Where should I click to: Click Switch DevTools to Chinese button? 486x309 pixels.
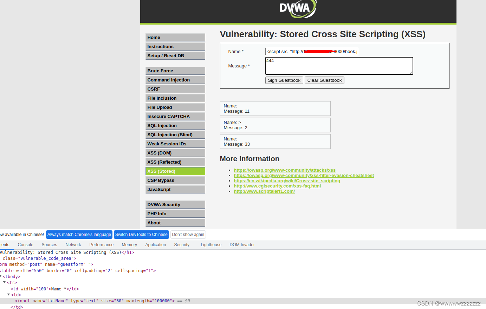tap(141, 235)
